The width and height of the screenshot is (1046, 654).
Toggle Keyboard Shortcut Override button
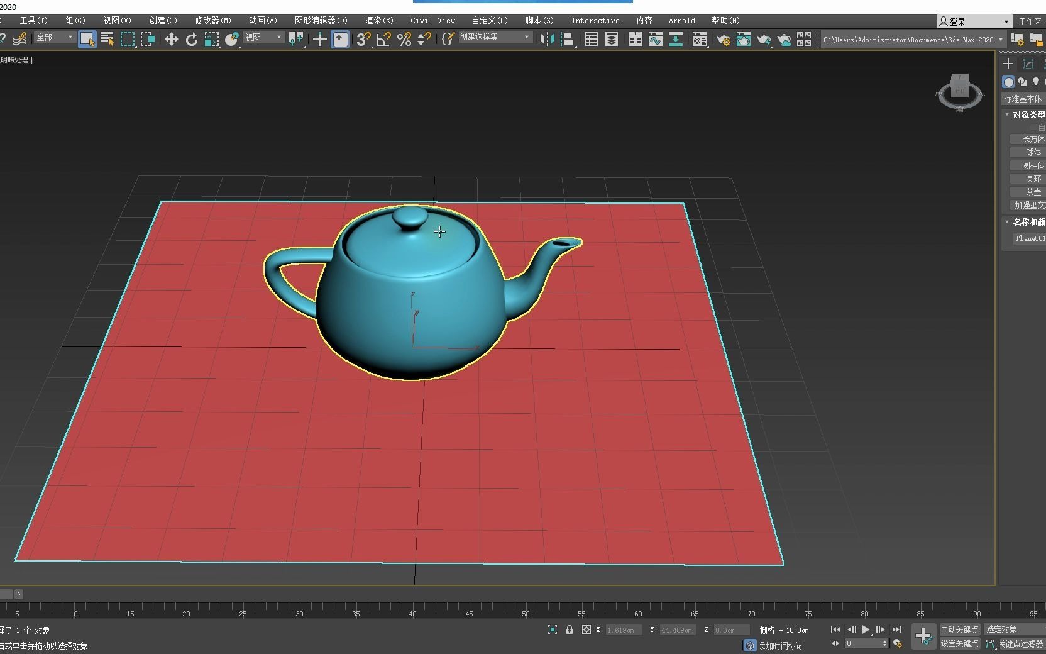point(340,39)
